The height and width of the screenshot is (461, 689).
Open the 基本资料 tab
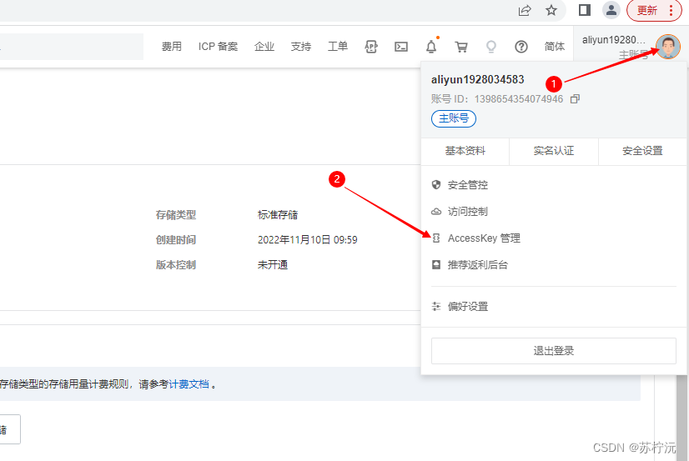click(x=465, y=151)
